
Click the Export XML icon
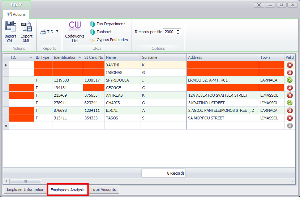pos(26,27)
